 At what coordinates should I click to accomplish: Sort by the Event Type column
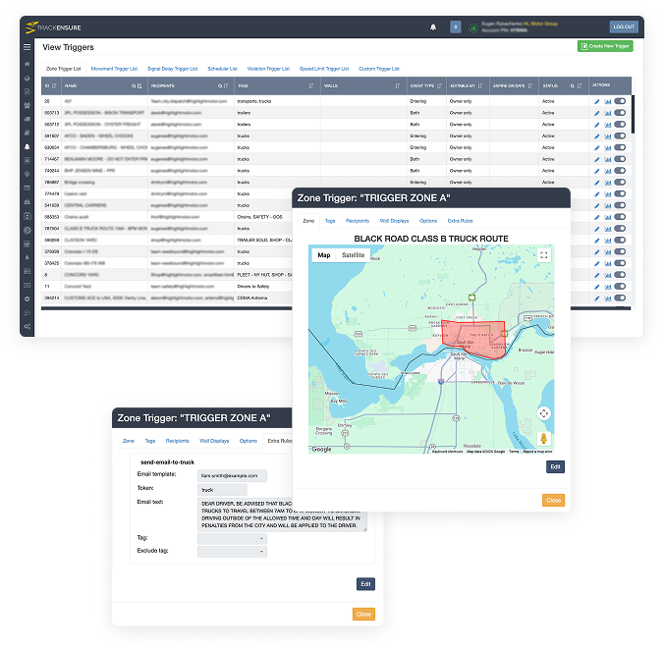coord(439,85)
